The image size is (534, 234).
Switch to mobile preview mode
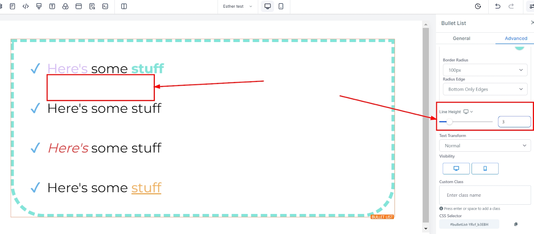point(281,6)
